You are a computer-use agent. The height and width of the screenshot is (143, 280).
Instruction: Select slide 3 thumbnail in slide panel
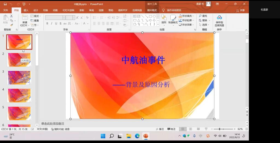pos(19,78)
